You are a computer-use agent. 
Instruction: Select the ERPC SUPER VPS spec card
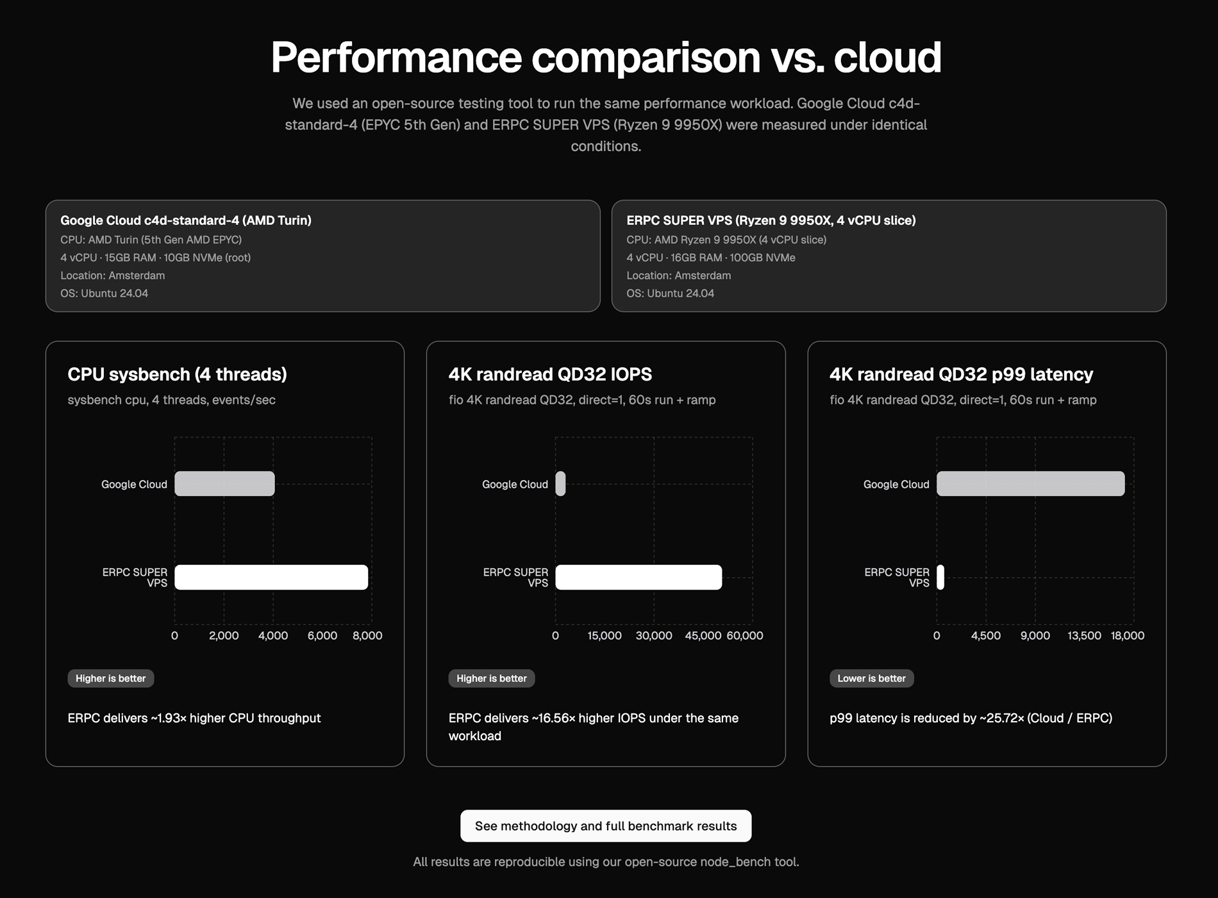[x=891, y=256]
